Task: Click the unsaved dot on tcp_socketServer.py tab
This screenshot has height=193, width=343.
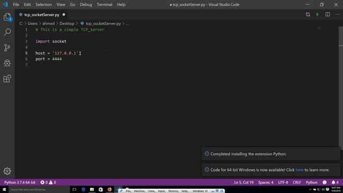Action: coord(64,14)
